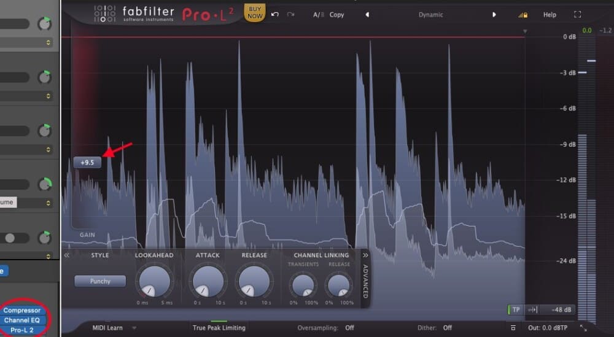614x337 pixels.
Task: Click the 0.0 peak level readout
Action: click(x=587, y=31)
